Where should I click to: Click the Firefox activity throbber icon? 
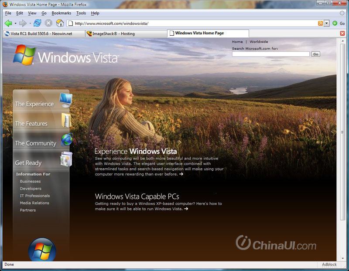pos(342,13)
